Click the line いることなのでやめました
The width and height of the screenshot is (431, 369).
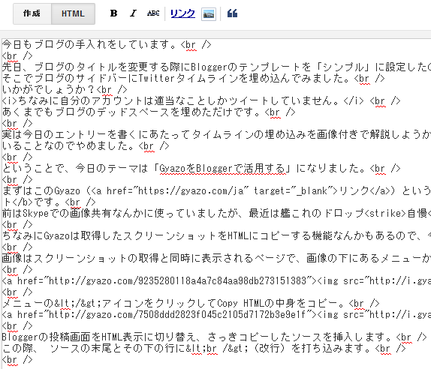click(x=86, y=145)
